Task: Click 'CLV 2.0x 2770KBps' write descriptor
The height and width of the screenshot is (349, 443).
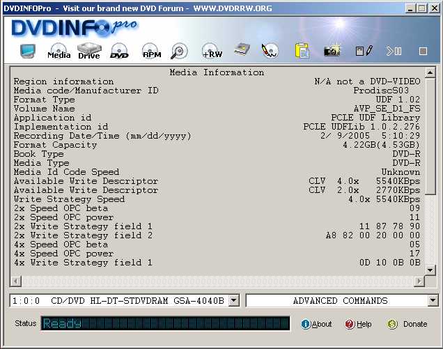Action: point(364,190)
